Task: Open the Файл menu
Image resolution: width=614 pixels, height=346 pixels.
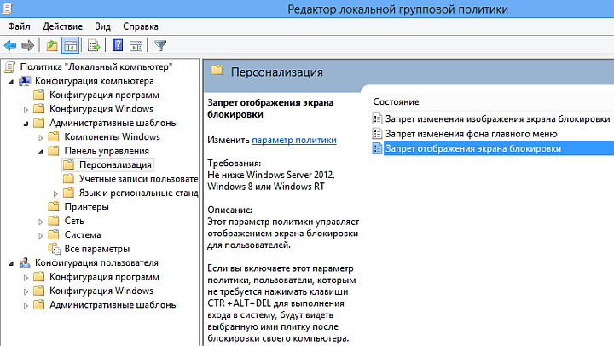Action: 19,26
